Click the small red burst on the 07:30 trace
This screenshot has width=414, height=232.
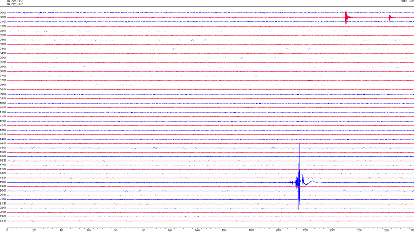pyautogui.click(x=310, y=80)
